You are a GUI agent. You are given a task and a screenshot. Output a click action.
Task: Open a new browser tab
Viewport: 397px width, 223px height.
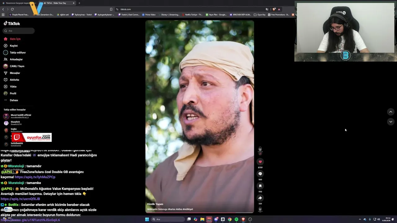click(x=79, y=3)
